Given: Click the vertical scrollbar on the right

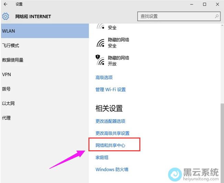Looking at the screenshot, I should coord(222,138).
